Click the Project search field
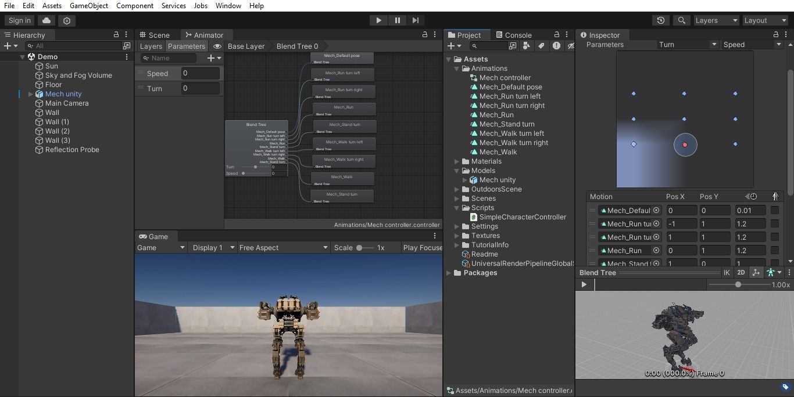Screen dimensions: 794x397 click(488, 46)
